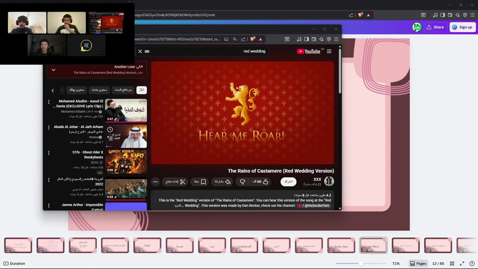
Task: Subscribe to the XXX channel
Action: 289,182
